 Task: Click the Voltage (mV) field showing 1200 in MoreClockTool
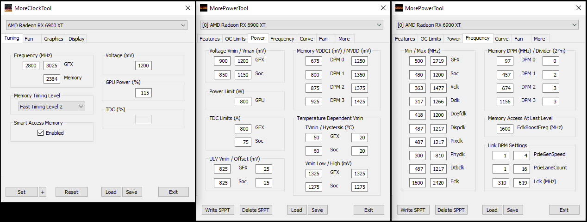[x=144, y=66]
